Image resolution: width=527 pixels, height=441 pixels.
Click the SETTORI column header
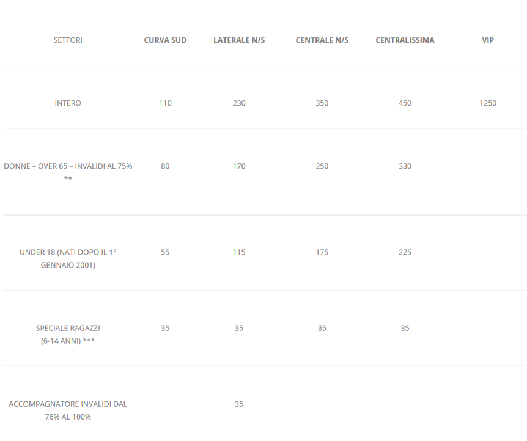(x=68, y=40)
